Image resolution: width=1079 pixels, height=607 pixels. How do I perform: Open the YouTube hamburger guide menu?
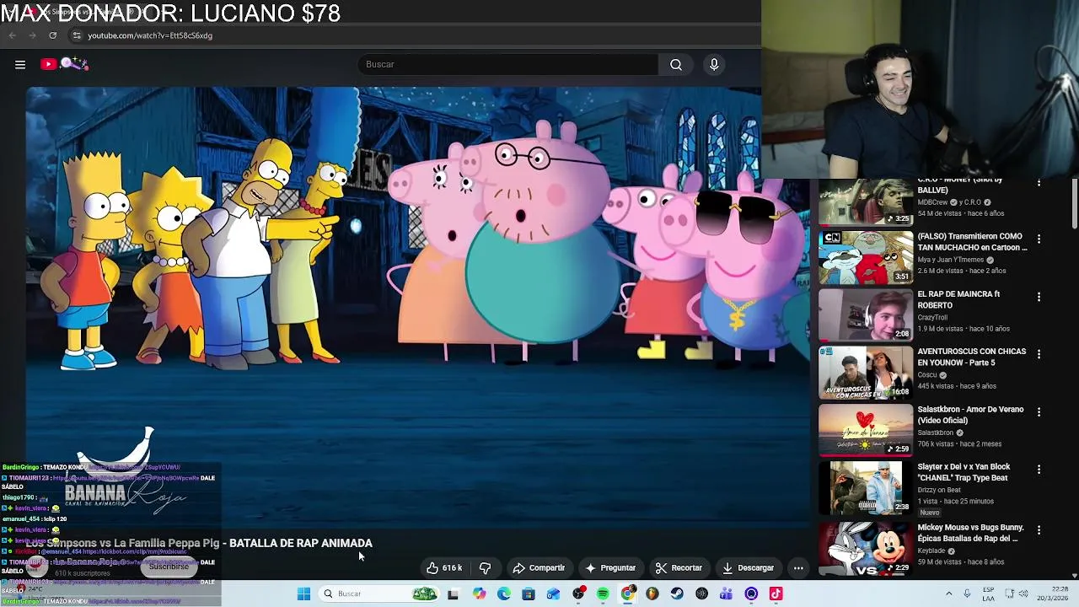point(20,64)
